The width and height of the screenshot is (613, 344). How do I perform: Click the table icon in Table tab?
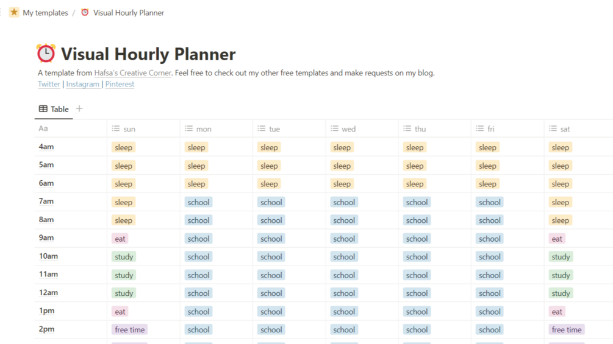coord(43,109)
